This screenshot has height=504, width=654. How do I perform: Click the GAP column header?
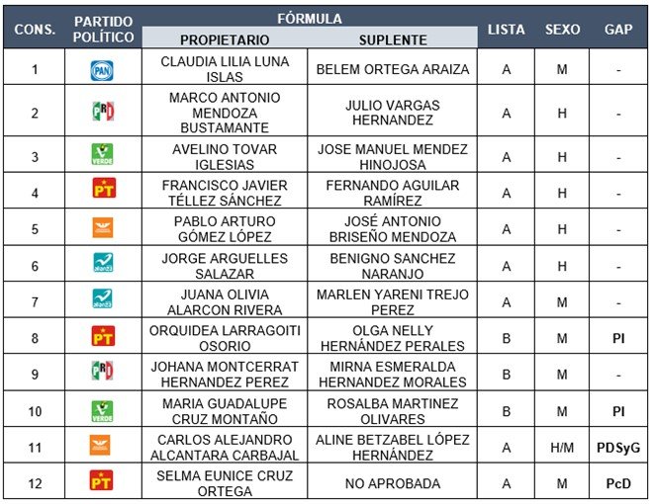pos(618,29)
